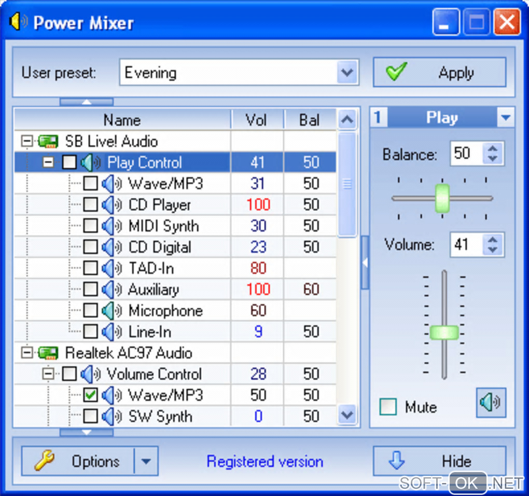This screenshot has height=496, width=529.
Task: Tick the SW Synth checkbox
Action: [x=90, y=417]
